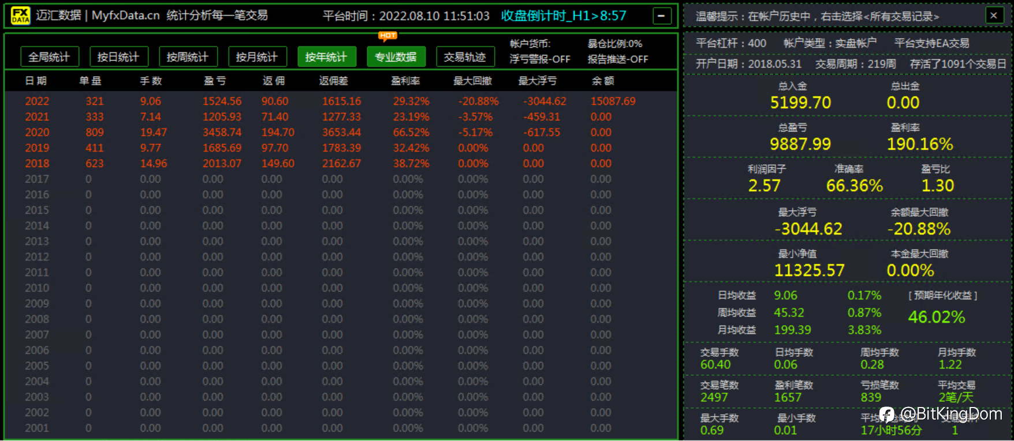This screenshot has height=441, width=1014.
Task: Switch to 全局统计 tab
Action: (49, 57)
